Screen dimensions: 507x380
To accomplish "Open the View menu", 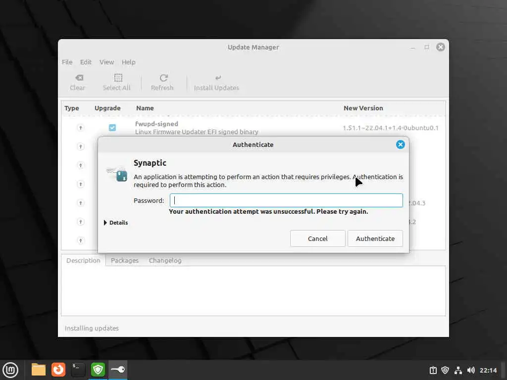I will [106, 62].
